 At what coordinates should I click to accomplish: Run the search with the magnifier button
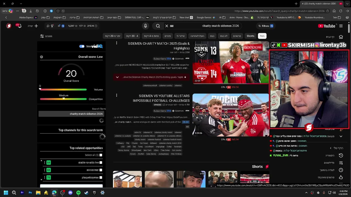tap(158, 26)
